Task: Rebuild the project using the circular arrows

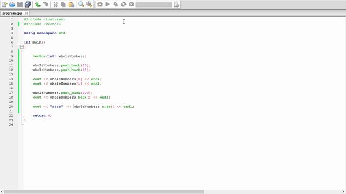Action: point(124,4)
